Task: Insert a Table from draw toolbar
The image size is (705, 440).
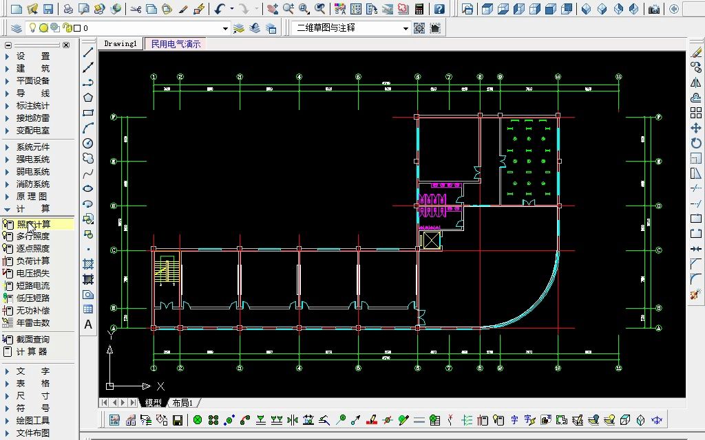Action: point(88,309)
